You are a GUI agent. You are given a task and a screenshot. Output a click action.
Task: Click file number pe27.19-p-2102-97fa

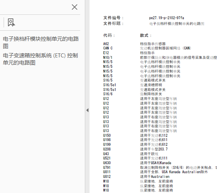click(x=166, y=18)
